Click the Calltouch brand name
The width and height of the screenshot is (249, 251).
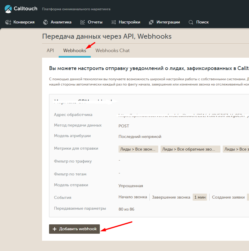coord(25,8)
